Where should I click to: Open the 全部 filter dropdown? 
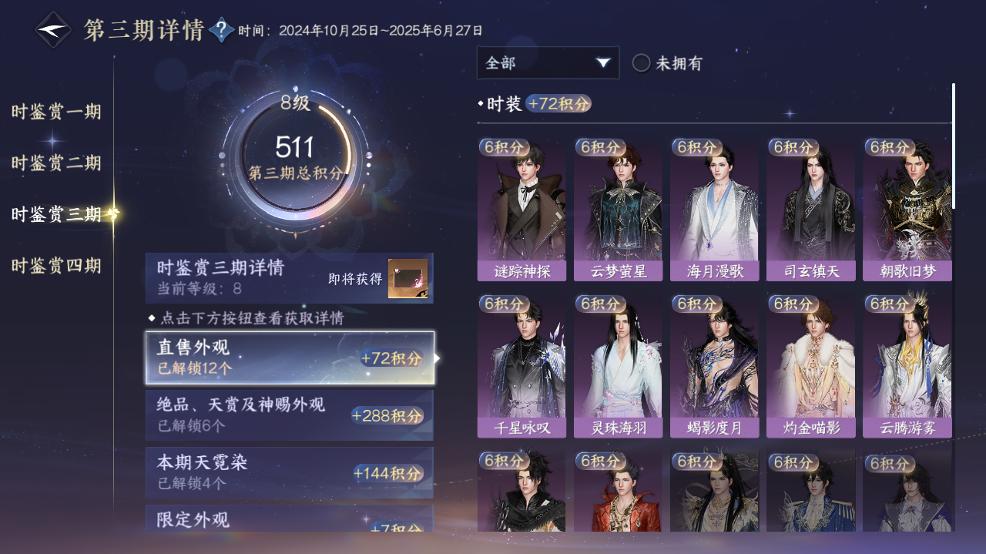tap(548, 62)
